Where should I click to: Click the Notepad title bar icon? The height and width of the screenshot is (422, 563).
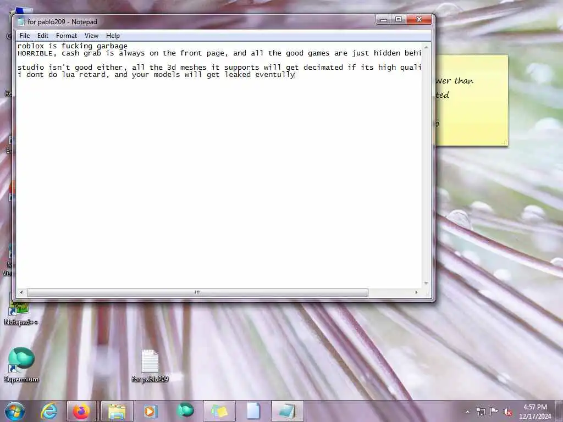21,22
